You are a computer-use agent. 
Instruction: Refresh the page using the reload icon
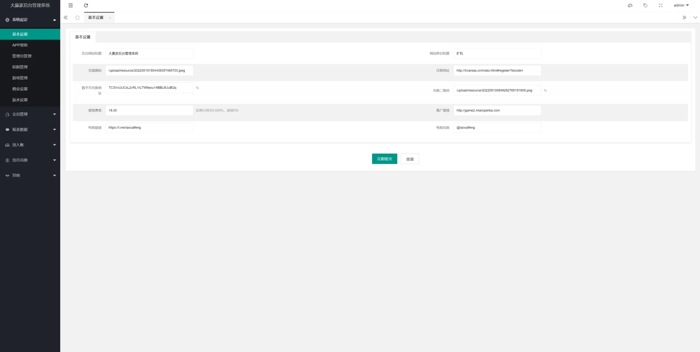(x=86, y=5)
